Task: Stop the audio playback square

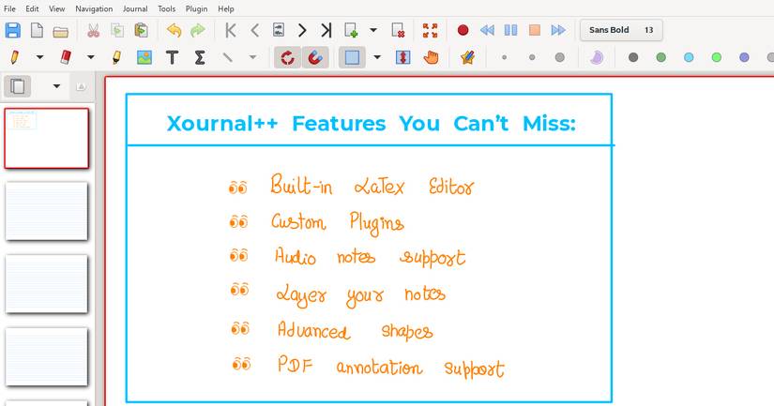Action: pos(534,31)
